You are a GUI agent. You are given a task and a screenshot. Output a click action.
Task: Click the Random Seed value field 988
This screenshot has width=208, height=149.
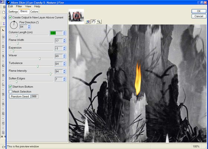35,96
